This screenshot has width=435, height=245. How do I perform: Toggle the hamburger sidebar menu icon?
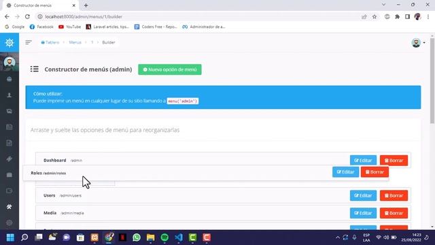[29, 42]
